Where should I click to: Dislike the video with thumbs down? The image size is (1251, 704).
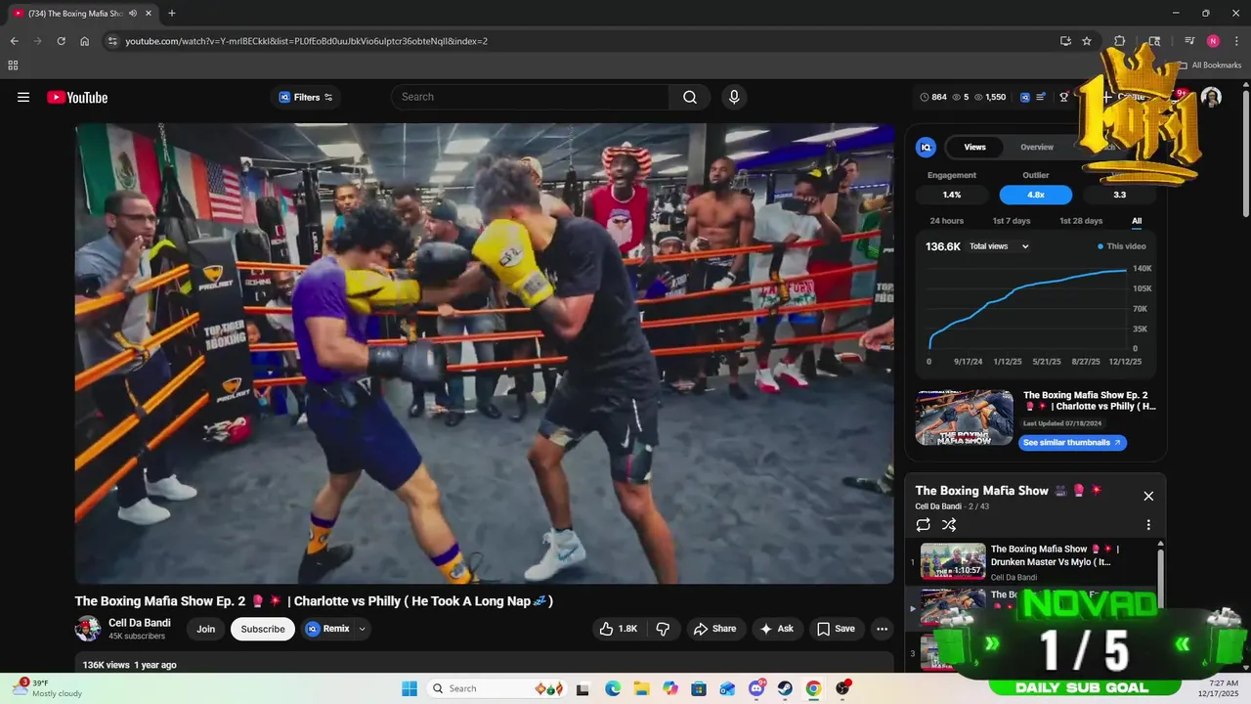(663, 629)
